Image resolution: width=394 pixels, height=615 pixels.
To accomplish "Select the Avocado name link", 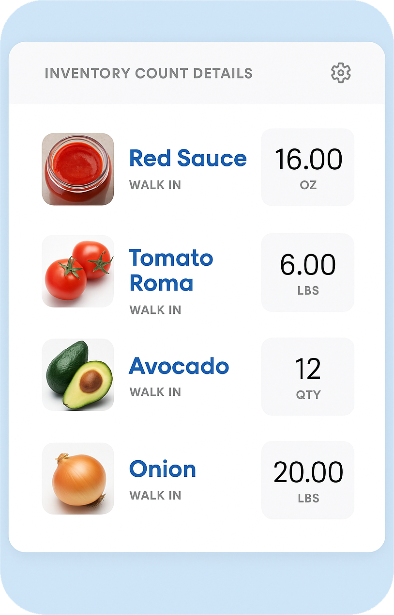I will click(179, 366).
